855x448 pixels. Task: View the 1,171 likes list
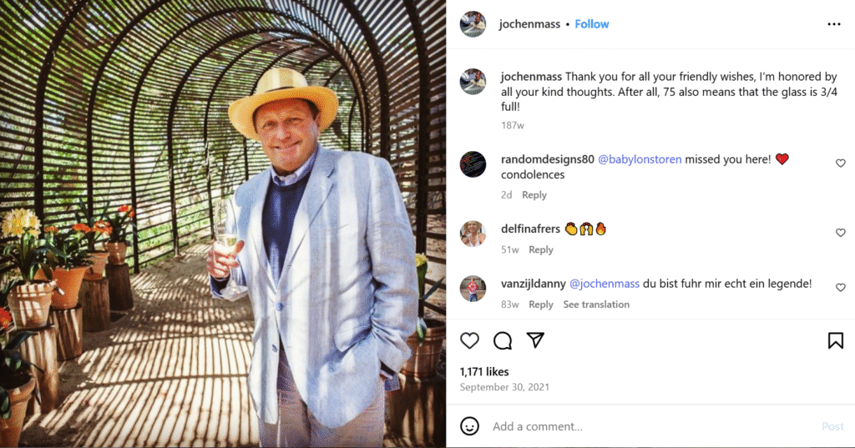[x=484, y=371]
